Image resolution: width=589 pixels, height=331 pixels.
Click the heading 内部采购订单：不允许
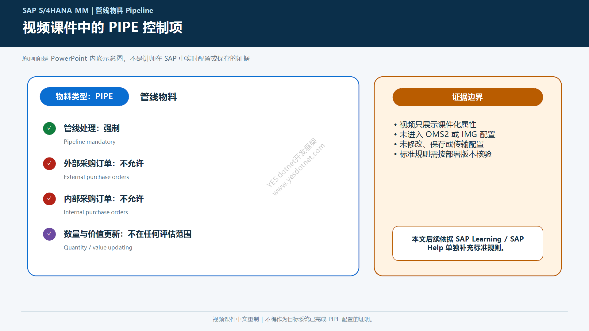pyautogui.click(x=104, y=199)
